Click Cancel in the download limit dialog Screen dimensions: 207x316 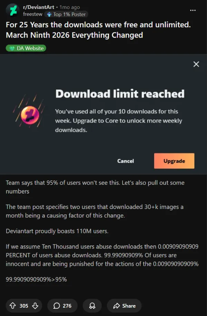point(126,161)
